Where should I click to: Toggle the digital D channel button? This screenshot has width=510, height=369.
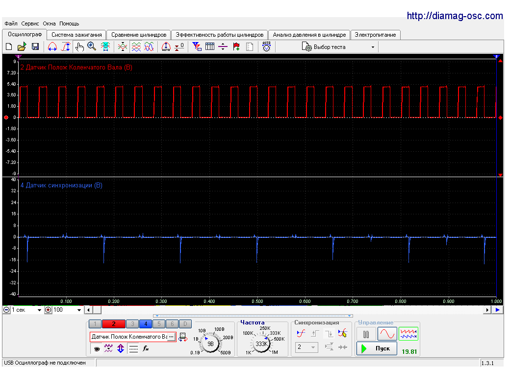point(185,323)
